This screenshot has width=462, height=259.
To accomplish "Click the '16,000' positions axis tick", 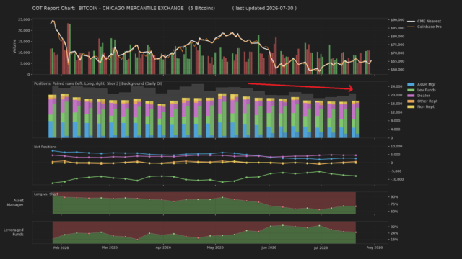I will tap(396, 104).
